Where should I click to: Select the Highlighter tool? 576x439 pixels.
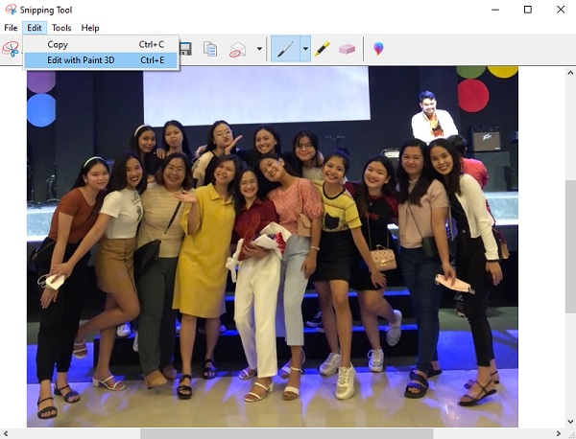(x=322, y=49)
